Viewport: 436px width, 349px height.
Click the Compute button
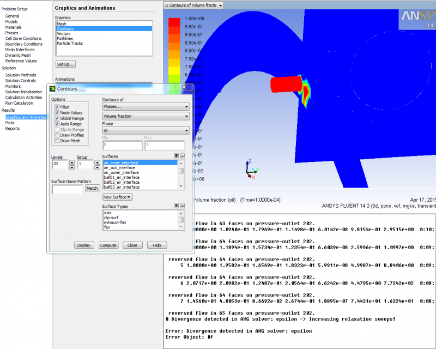click(x=108, y=245)
